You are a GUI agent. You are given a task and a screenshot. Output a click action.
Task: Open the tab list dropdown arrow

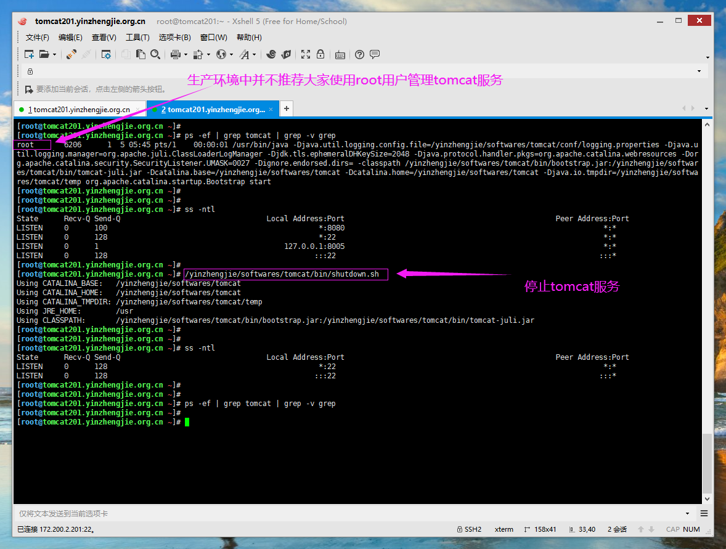[x=706, y=109]
